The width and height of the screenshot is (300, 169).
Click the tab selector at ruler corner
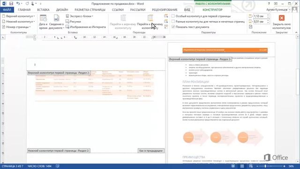tap(3, 37)
